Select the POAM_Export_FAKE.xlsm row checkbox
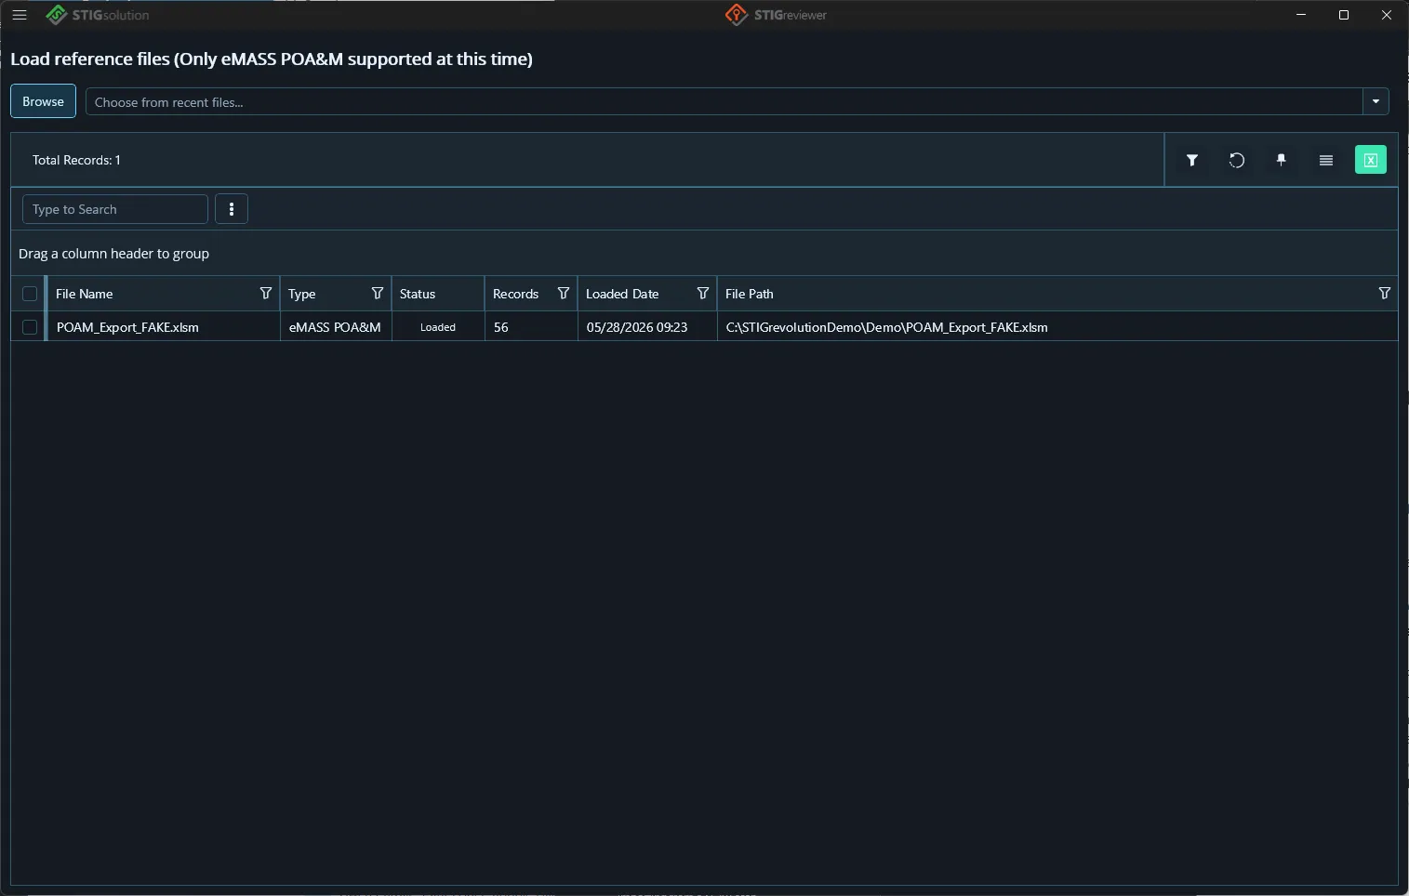Screen dimensions: 1409x896 30,327
